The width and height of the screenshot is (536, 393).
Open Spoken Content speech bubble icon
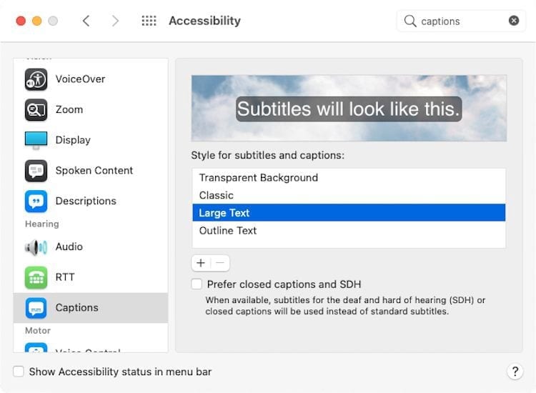click(x=36, y=171)
